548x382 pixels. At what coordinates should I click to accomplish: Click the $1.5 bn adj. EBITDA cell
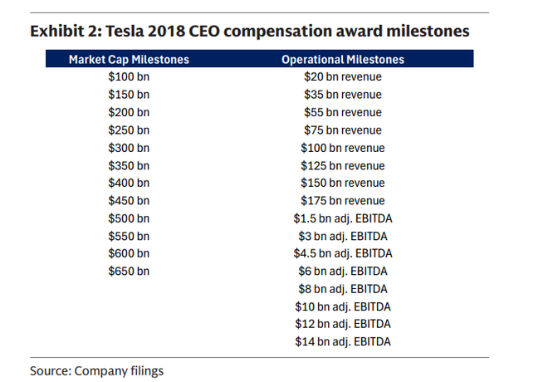343,218
